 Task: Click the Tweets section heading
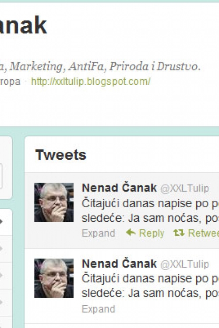(x=61, y=155)
